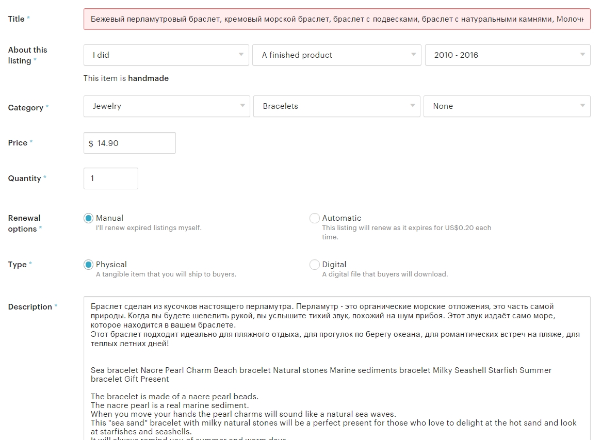The image size is (601, 440).
Task: Click the 'Quantity' field label
Action: pyautogui.click(x=27, y=178)
